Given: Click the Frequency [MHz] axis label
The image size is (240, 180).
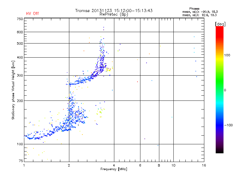Looking at the screenshot, I should (x=114, y=169).
